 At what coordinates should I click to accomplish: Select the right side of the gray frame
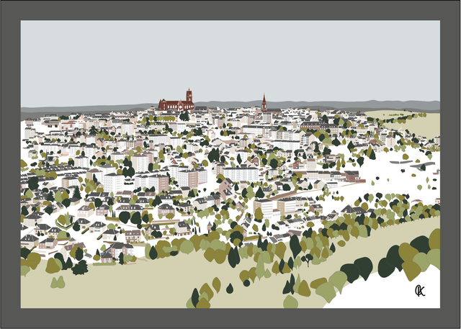point(450,164)
